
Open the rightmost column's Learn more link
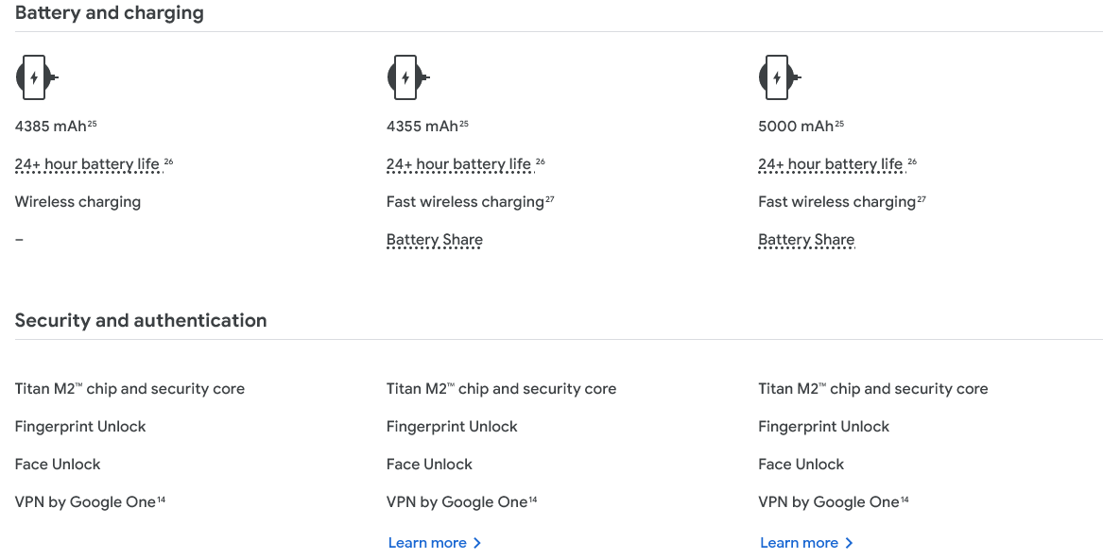point(807,543)
